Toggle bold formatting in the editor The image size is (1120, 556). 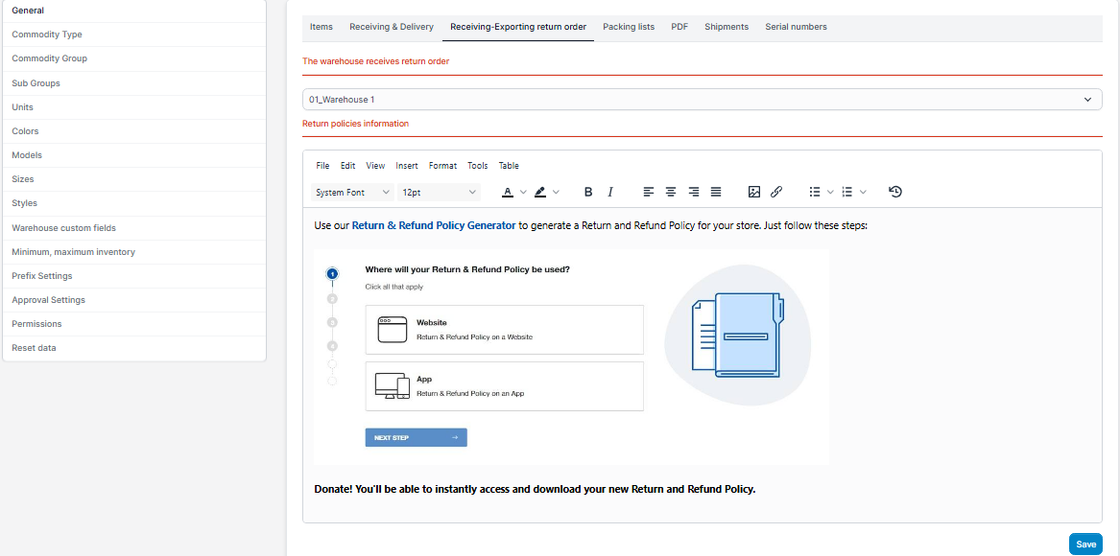(588, 192)
